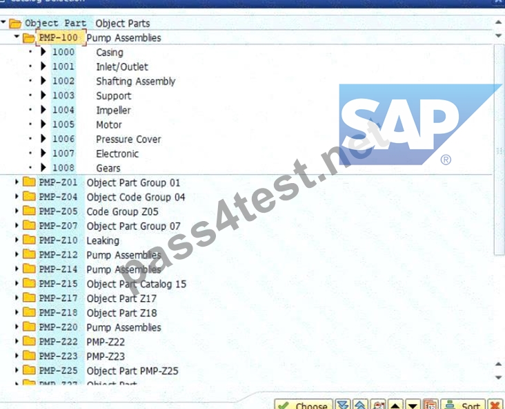Expand the PMP-Z10 Leaking folder arrow
Screen dimensions: 505x409
17,240
